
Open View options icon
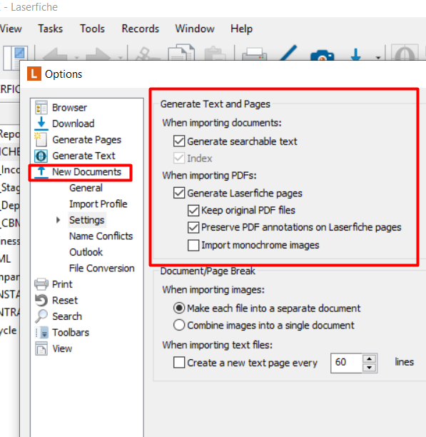(x=41, y=348)
